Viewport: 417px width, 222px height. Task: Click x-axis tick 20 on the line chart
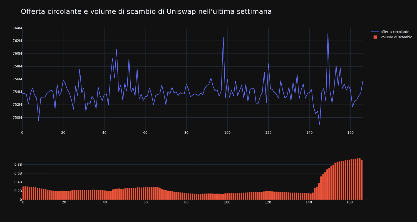(63, 133)
